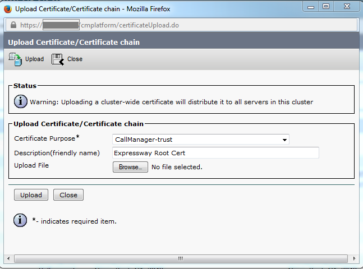The width and height of the screenshot is (363, 269).
Task: Click 'indicates required item.' text
Action: tap(79, 221)
